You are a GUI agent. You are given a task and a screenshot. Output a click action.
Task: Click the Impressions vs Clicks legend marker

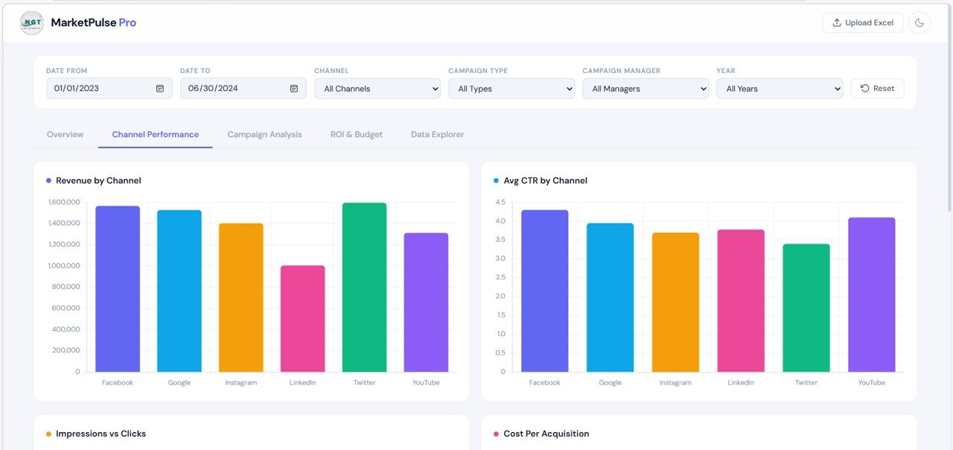pos(48,433)
